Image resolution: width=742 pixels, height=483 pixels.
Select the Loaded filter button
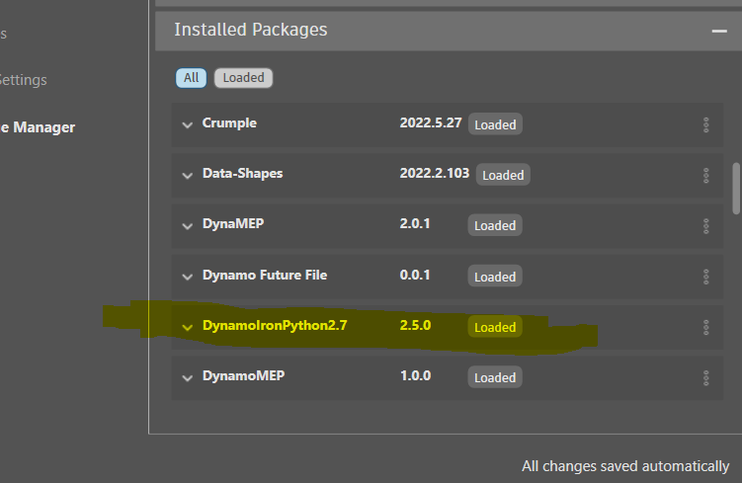(243, 78)
